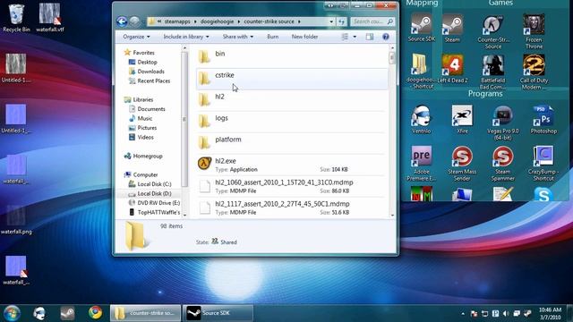Click the Explorer Forward navigation arrow
The height and width of the screenshot is (322, 573).
tap(134, 21)
